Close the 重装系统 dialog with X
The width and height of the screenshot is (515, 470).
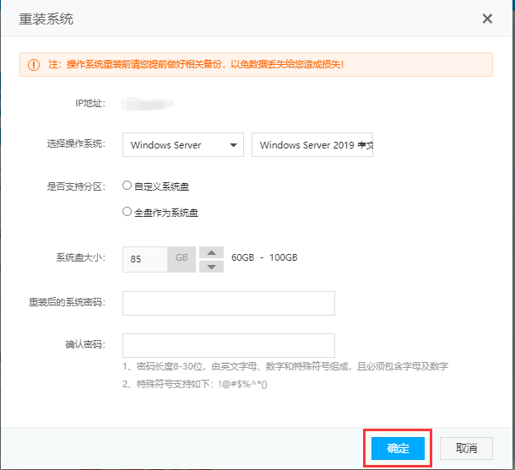click(487, 19)
